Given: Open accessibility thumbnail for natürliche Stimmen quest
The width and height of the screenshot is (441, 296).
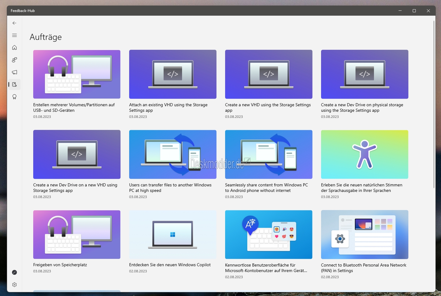Looking at the screenshot, I should click(x=365, y=154).
